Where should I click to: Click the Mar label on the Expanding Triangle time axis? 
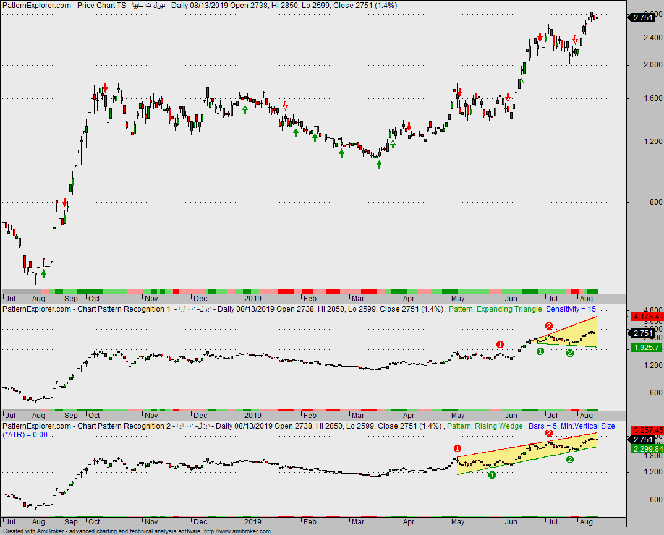358,416
